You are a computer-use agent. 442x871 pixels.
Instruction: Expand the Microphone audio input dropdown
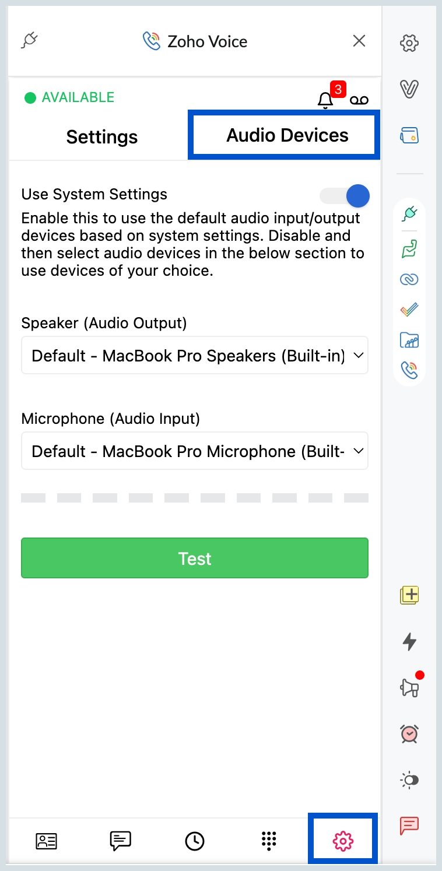195,451
